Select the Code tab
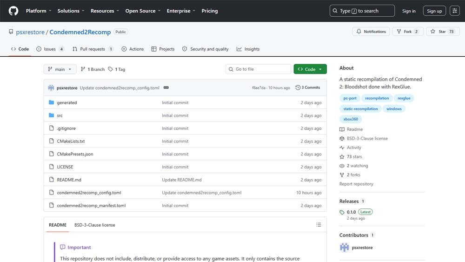 [20, 49]
